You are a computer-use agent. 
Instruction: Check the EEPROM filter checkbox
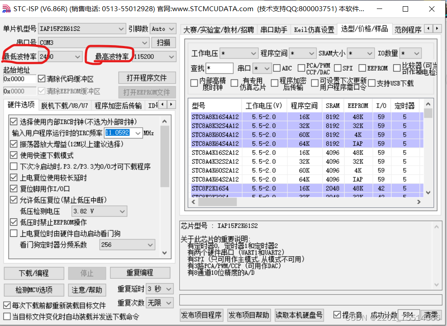[x=362, y=68]
